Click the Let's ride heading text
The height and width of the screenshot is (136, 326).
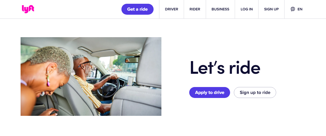225,68
